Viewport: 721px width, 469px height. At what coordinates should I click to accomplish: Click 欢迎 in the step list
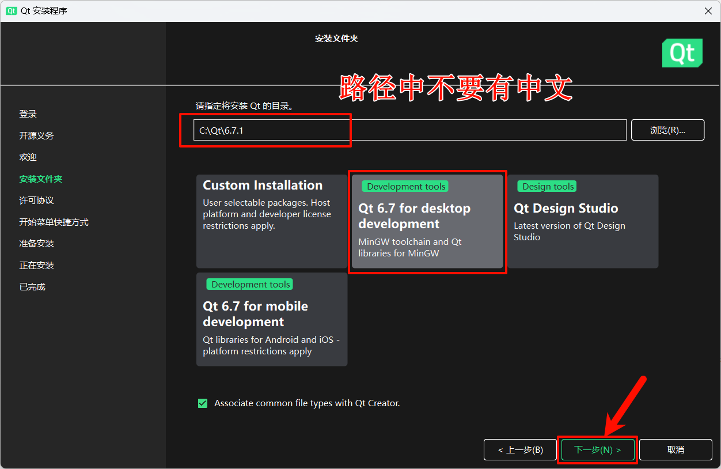click(x=28, y=157)
